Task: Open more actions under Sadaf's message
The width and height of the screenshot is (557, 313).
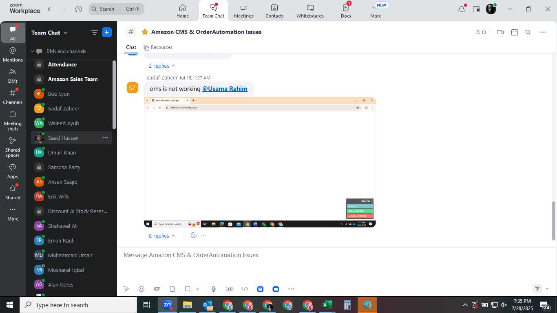Action: [x=203, y=235]
